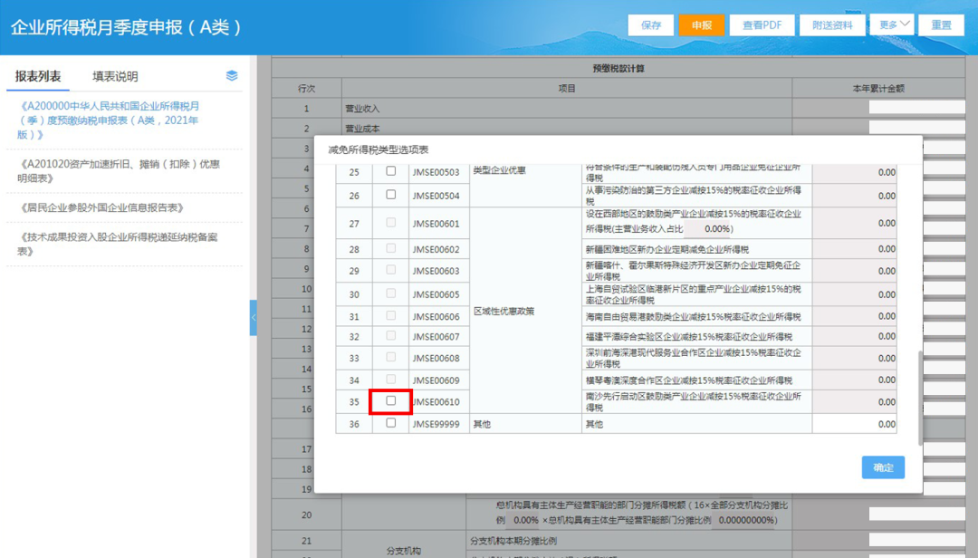Viewport: 978px width, 558px height.
Task: Open the A200000 企业所得税预缴纳税申报表 link
Action: coord(110,120)
